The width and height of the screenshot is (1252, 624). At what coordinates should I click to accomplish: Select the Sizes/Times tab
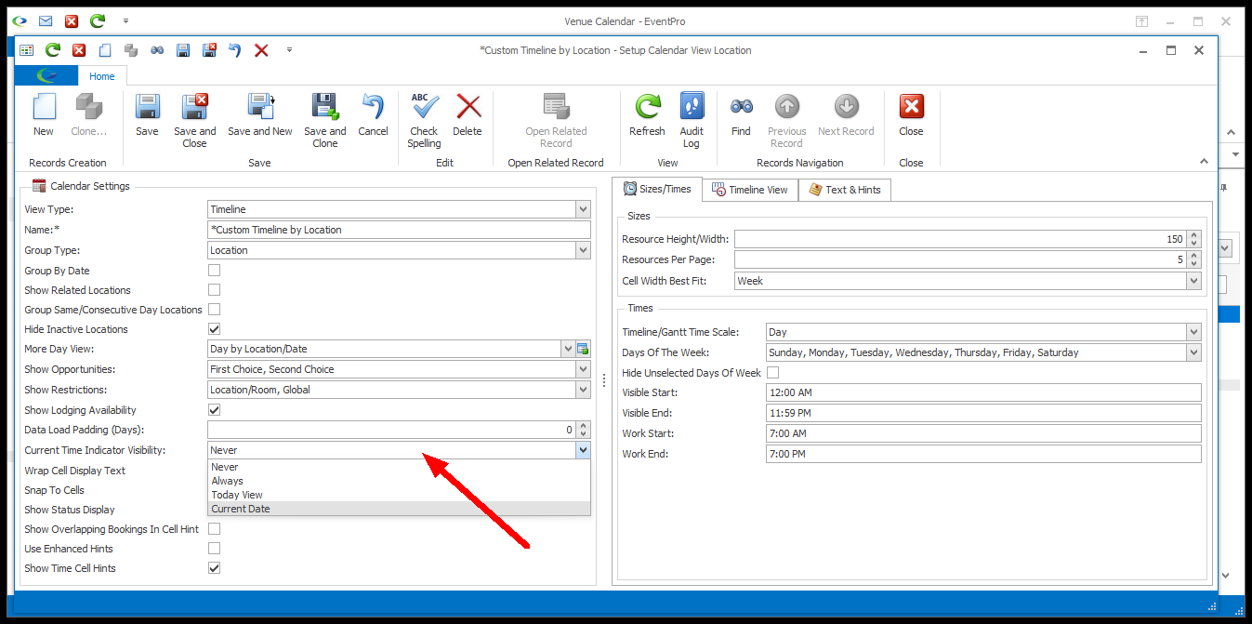[x=657, y=189]
